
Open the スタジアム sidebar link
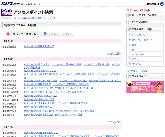(137, 64)
